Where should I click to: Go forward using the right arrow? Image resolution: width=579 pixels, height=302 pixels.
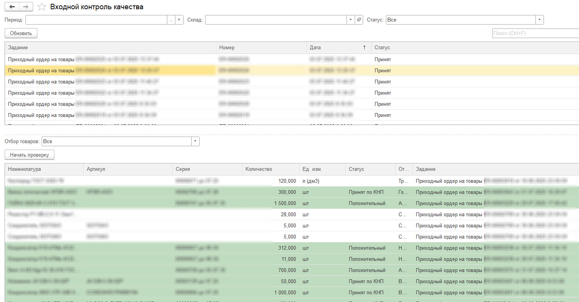[x=26, y=7]
